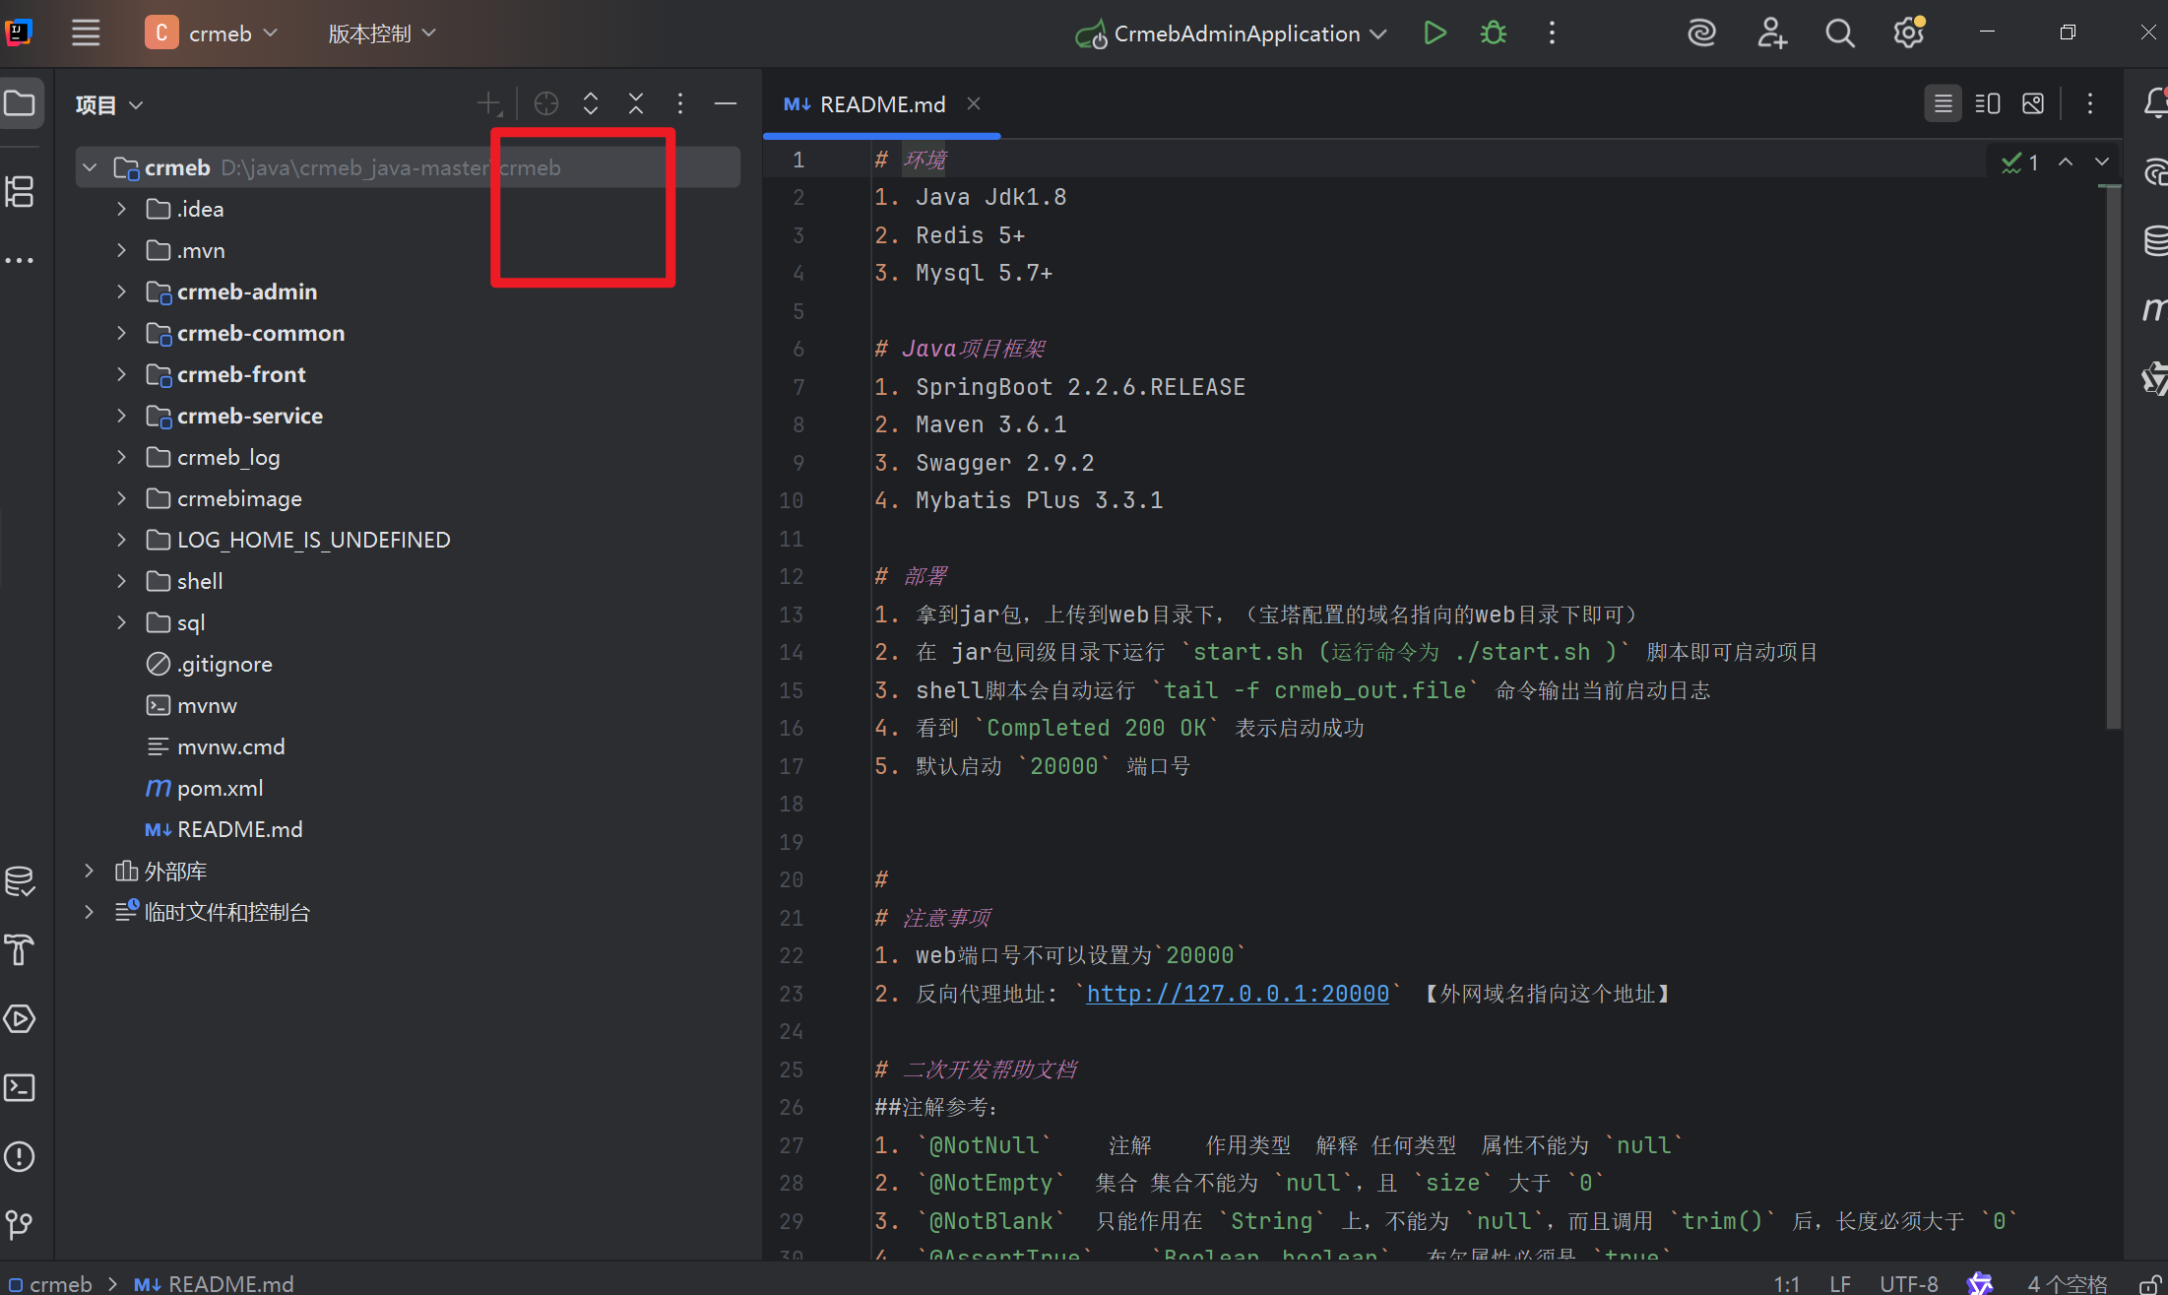Switch to editor and preview split mode
2168x1295 pixels.
click(x=1988, y=103)
